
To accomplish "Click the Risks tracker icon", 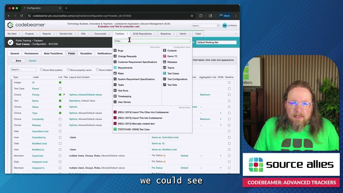I will pyautogui.click(x=115, y=73).
